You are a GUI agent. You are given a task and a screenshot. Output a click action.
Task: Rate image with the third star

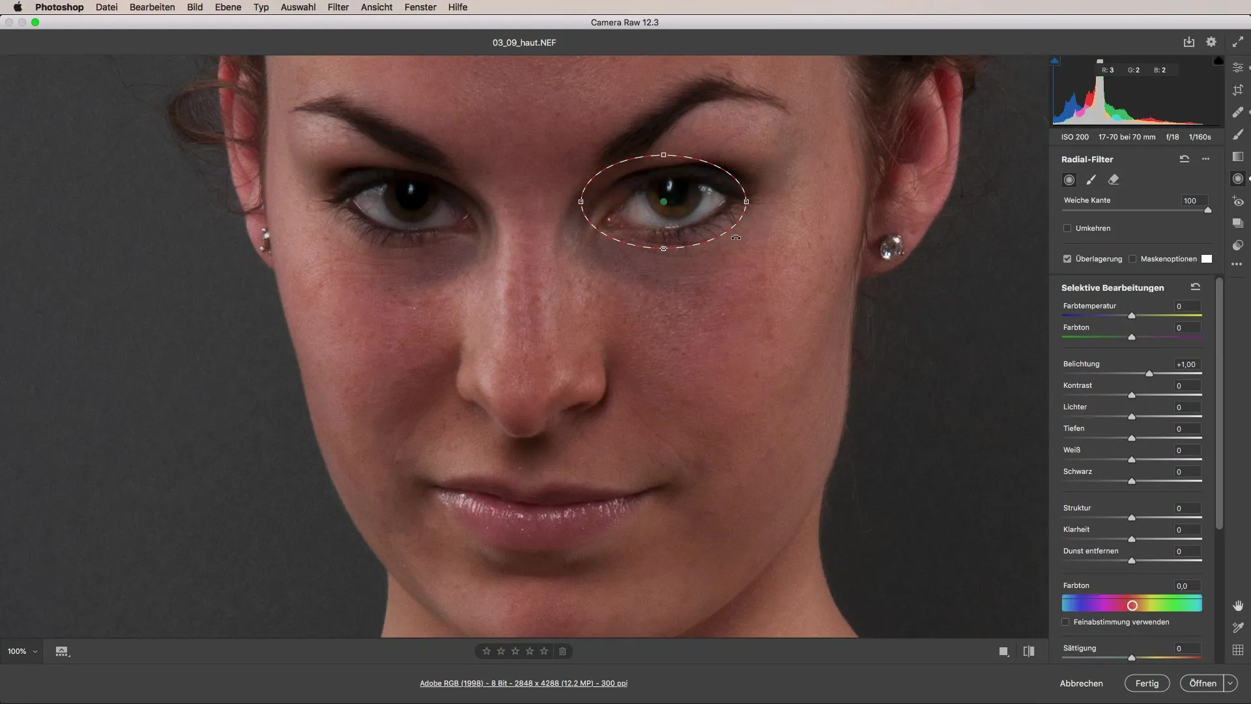pyautogui.click(x=515, y=651)
